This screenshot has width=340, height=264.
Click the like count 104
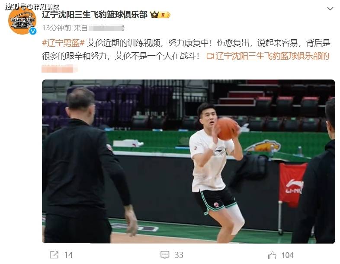(x=287, y=255)
